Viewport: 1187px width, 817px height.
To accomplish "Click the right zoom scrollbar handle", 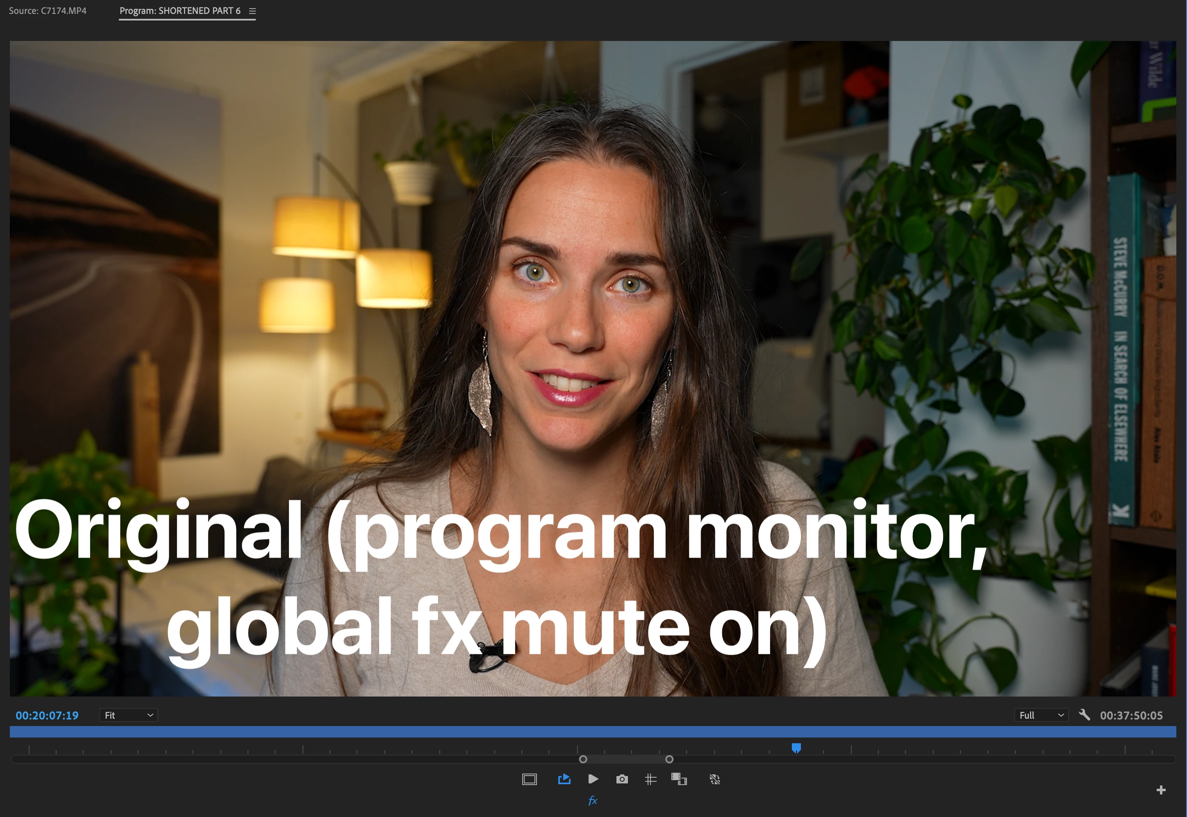I will 669,759.
